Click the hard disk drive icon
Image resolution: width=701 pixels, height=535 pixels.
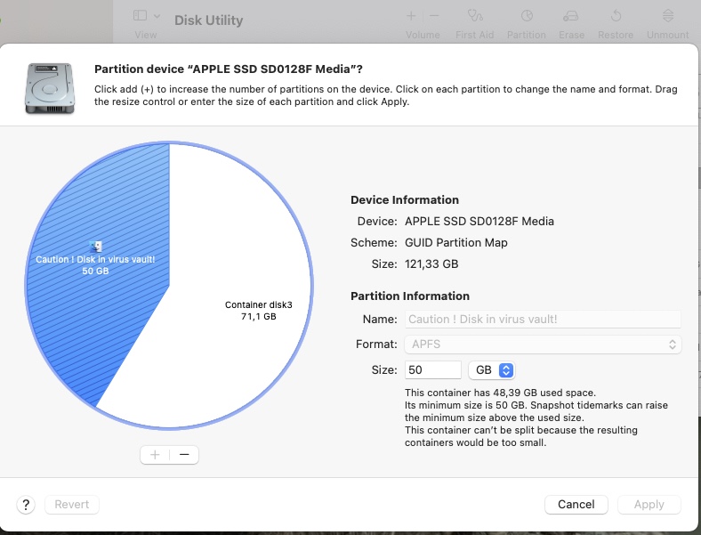click(x=49, y=85)
